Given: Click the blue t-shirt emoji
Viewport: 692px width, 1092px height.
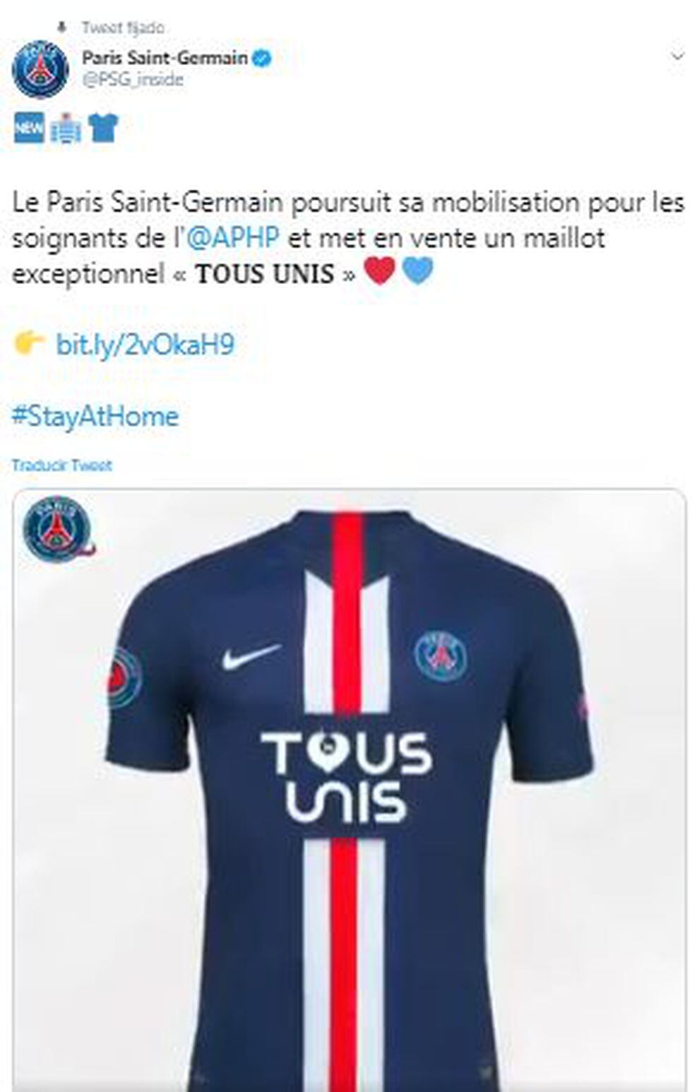Looking at the screenshot, I should point(102,128).
